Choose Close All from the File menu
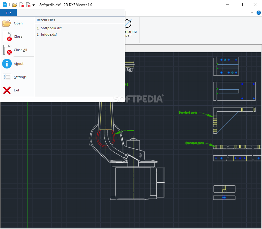262x229 pixels. point(17,50)
